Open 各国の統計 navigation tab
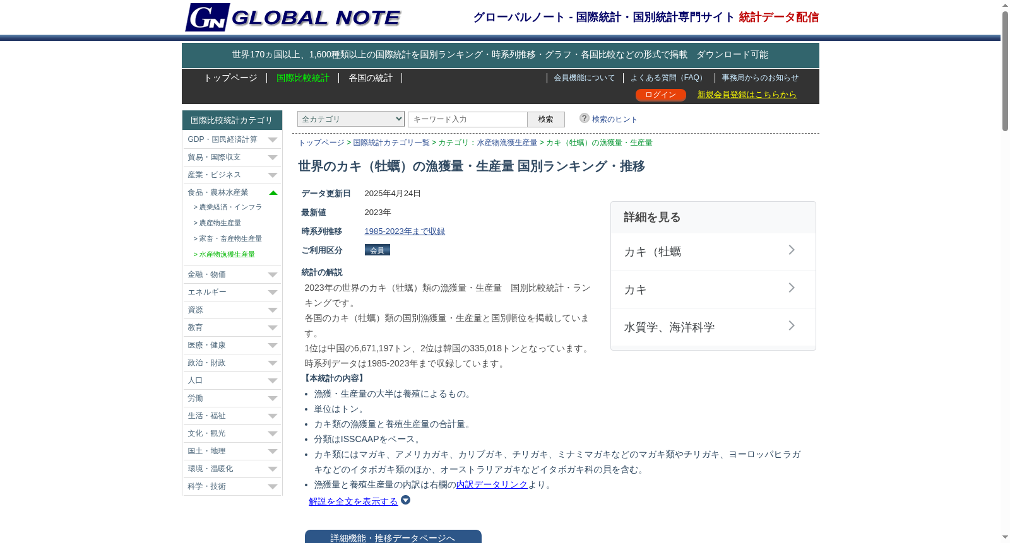The image size is (1010, 543). pyautogui.click(x=371, y=78)
